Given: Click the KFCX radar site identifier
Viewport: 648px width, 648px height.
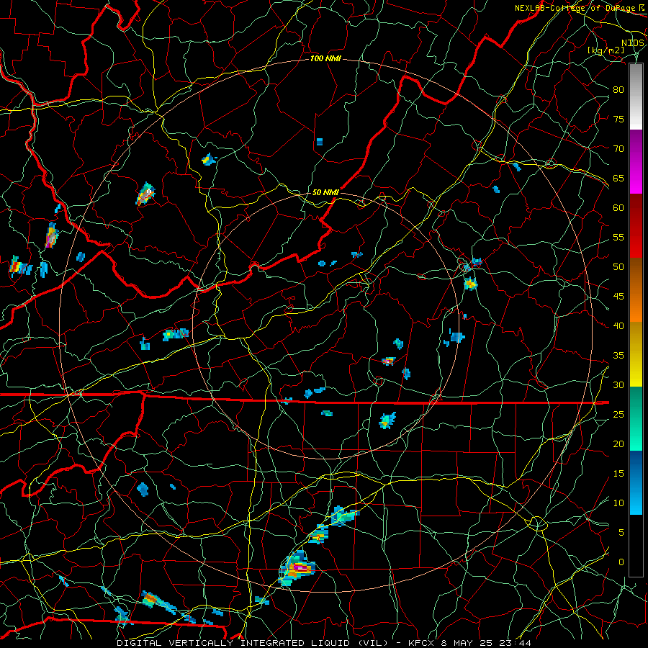Looking at the screenshot, I should [423, 643].
